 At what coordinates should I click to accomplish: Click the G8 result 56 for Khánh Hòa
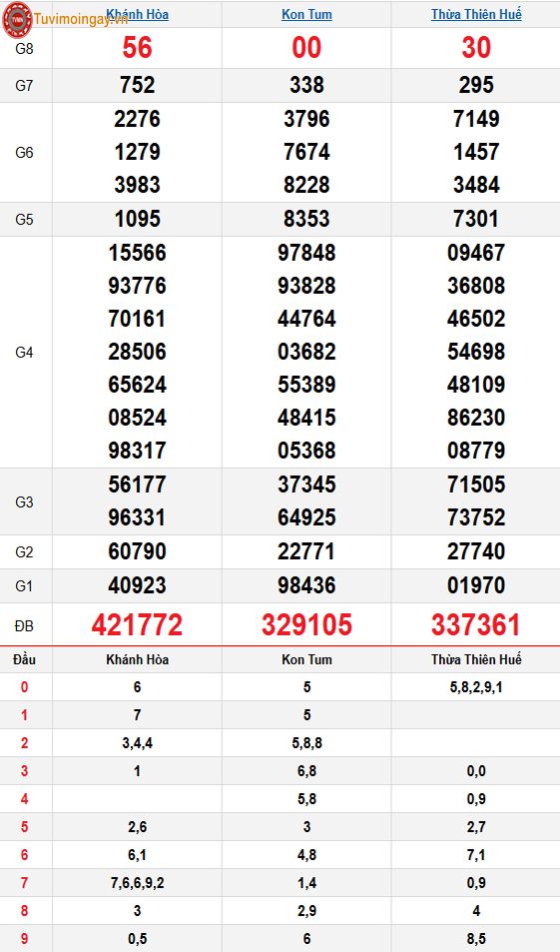[x=137, y=47]
